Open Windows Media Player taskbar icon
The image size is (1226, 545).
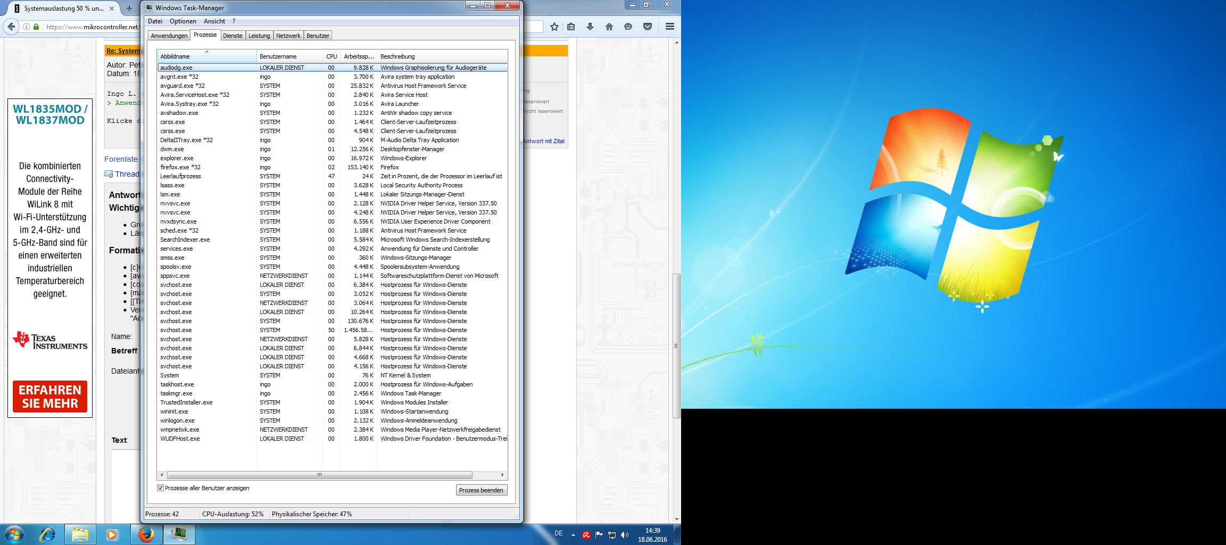pyautogui.click(x=112, y=534)
